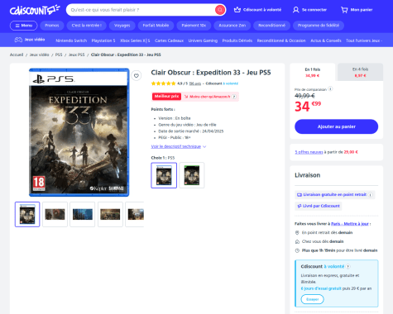This screenshot has width=393, height=314.
Task: Click the Jeux vidéo gamepad icon
Action: click(x=18, y=40)
